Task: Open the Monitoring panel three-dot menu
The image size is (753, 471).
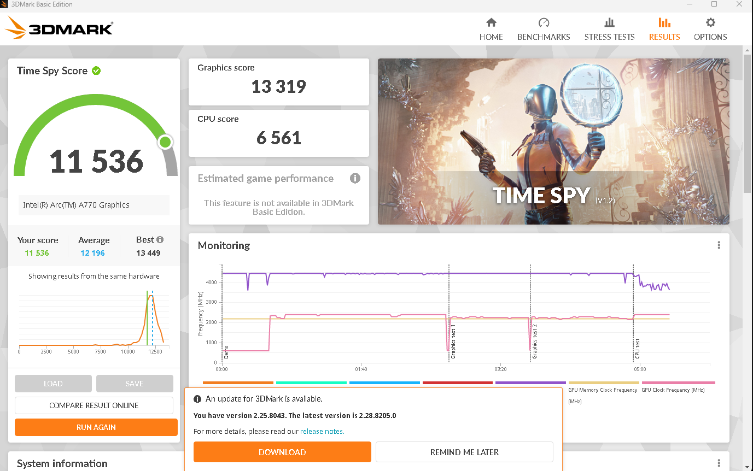Action: point(719,245)
